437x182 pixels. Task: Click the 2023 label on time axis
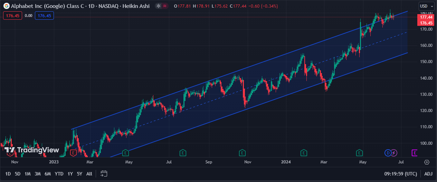54,162
